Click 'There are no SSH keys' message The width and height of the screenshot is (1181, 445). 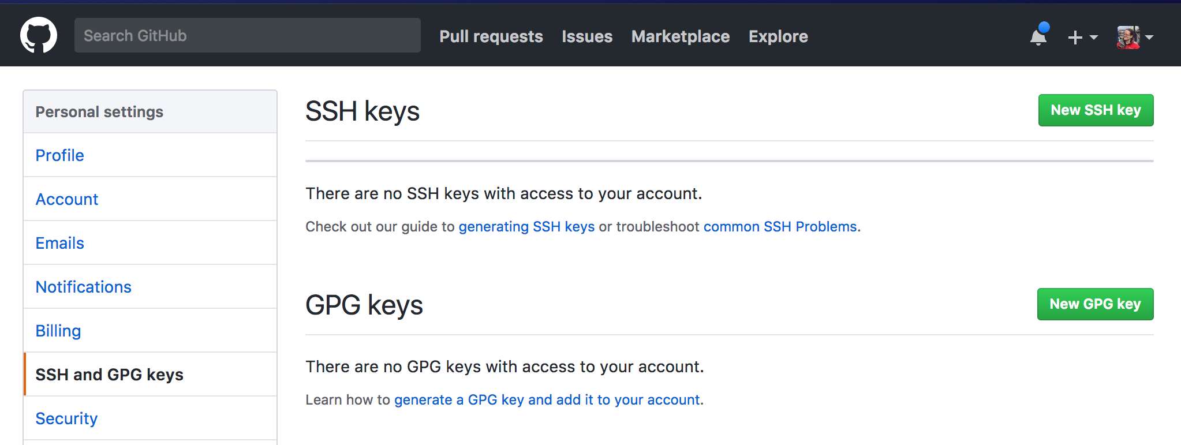tap(504, 193)
